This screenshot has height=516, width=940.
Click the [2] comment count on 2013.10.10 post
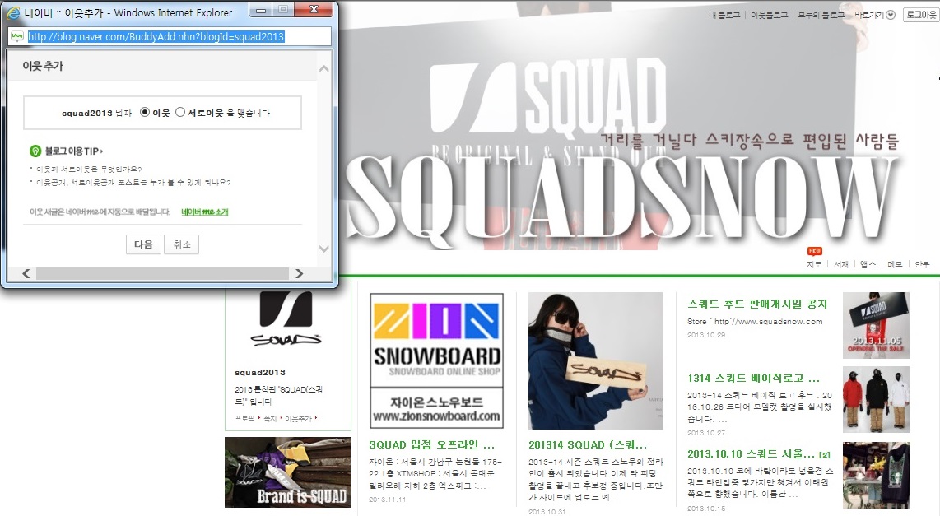pyautogui.click(x=824, y=455)
